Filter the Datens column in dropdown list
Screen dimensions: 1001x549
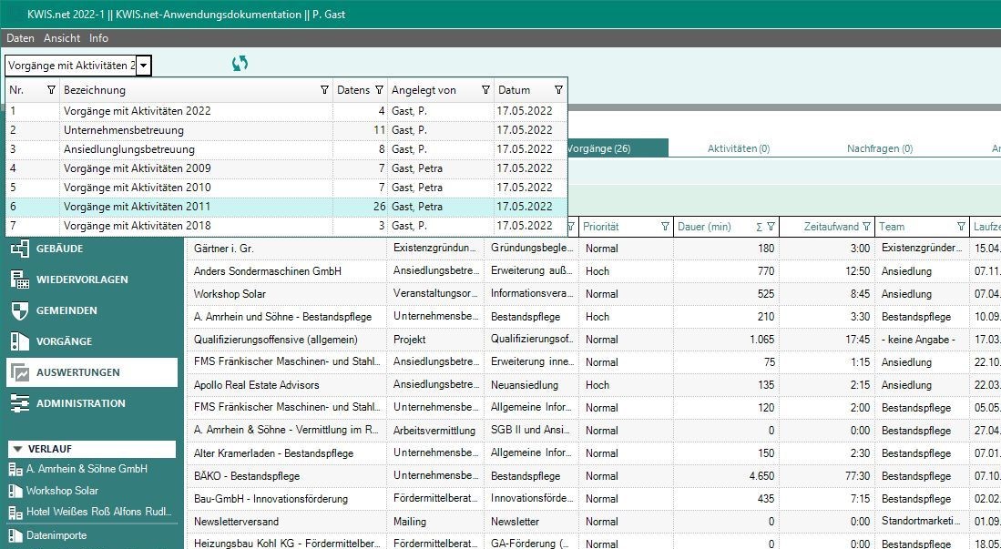coord(379,90)
